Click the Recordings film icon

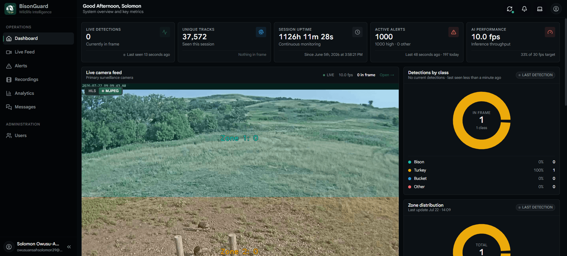[9, 80]
